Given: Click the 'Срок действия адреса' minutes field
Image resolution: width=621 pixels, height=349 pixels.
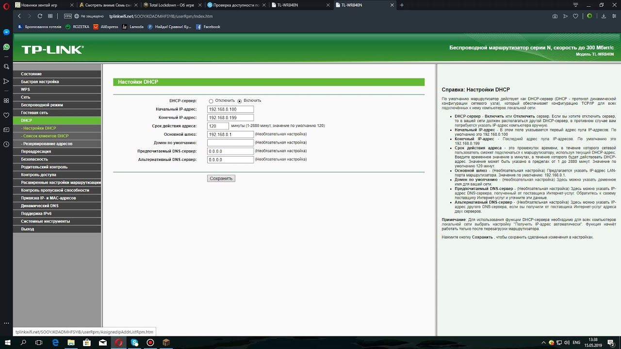Looking at the screenshot, I should pyautogui.click(x=218, y=126).
